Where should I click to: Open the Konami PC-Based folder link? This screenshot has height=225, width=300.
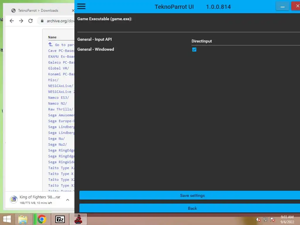(x=61, y=74)
